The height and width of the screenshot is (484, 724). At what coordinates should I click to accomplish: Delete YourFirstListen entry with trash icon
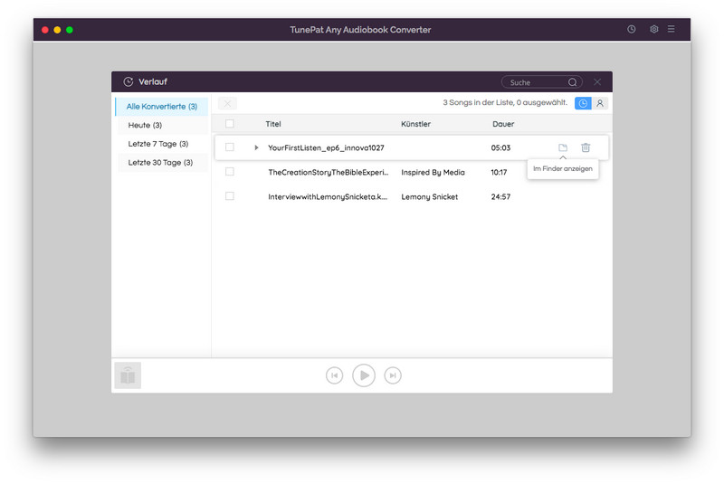tap(586, 147)
